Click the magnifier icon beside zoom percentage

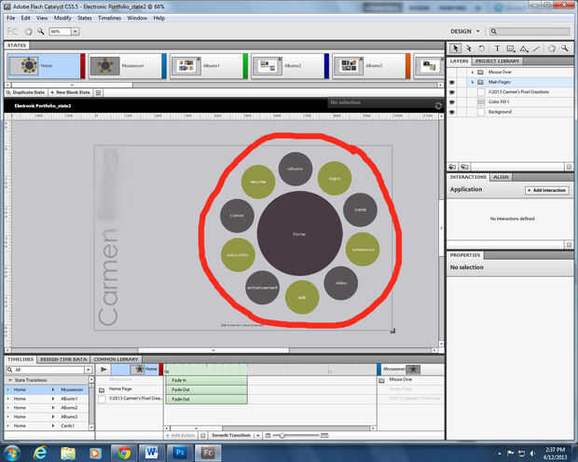[40, 32]
